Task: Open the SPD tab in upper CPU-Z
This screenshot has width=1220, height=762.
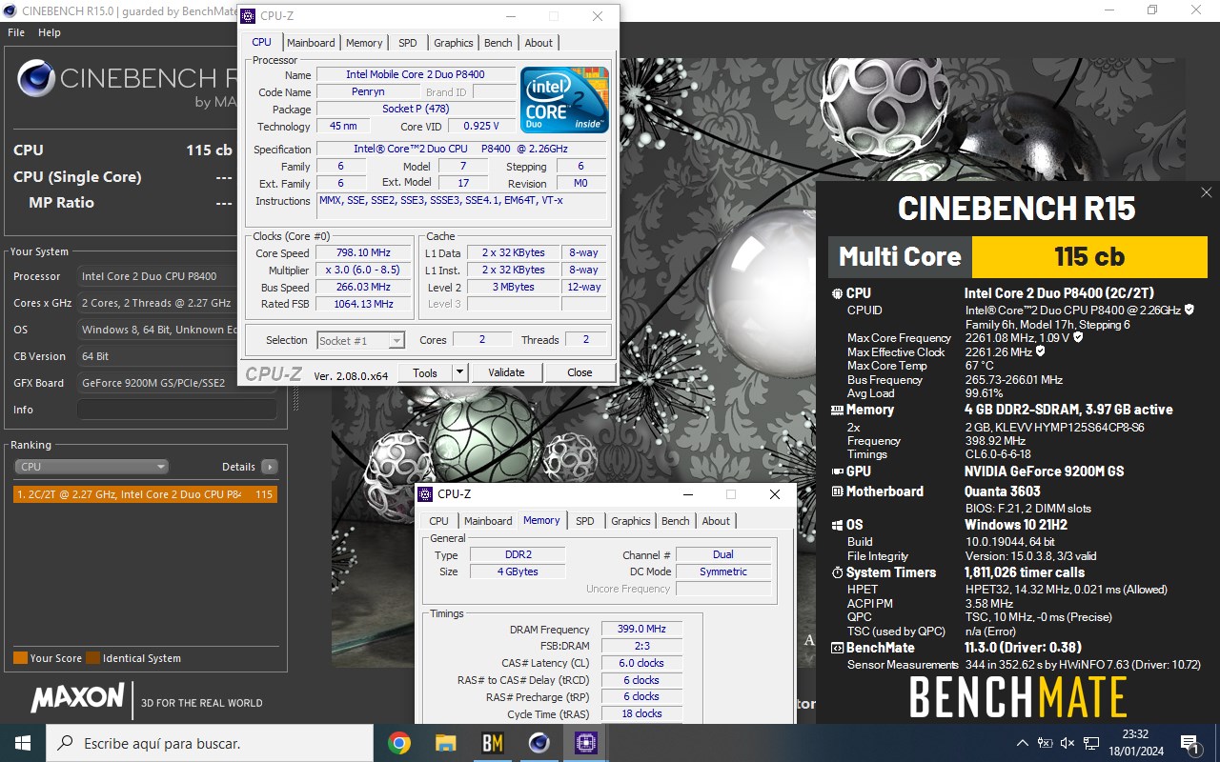Action: (x=408, y=43)
